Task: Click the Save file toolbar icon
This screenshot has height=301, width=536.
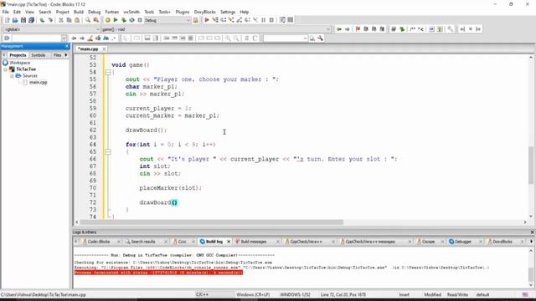Action: click(x=23, y=20)
